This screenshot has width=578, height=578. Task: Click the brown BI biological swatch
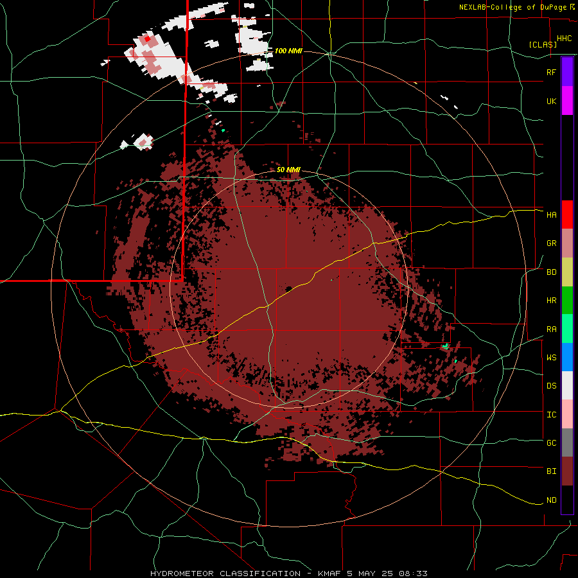(567, 471)
